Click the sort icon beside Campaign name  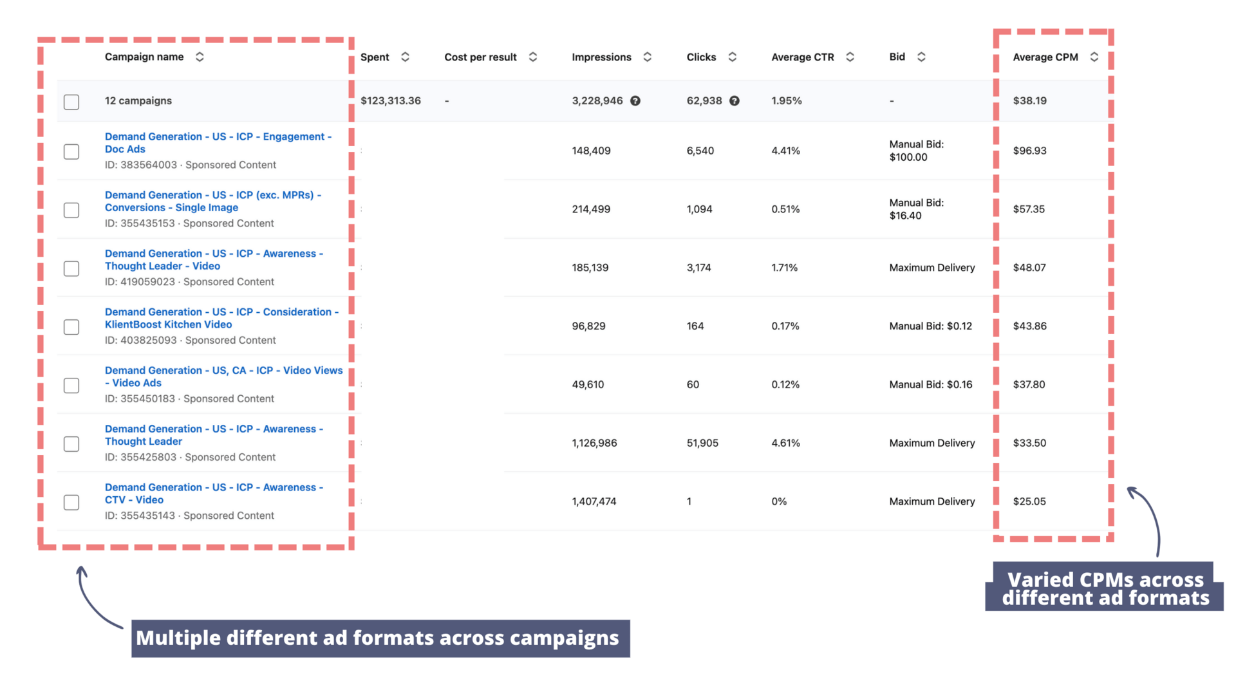pos(200,57)
